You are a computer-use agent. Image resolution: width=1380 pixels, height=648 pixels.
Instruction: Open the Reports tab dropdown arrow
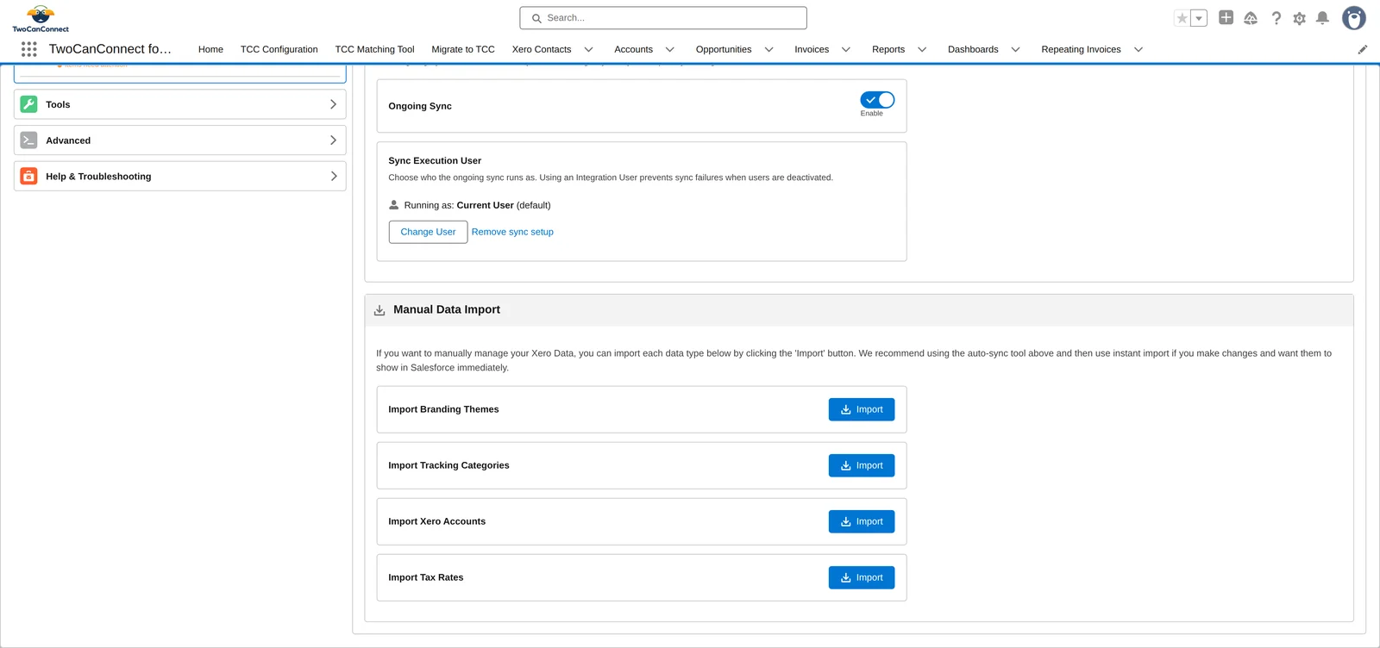[922, 49]
